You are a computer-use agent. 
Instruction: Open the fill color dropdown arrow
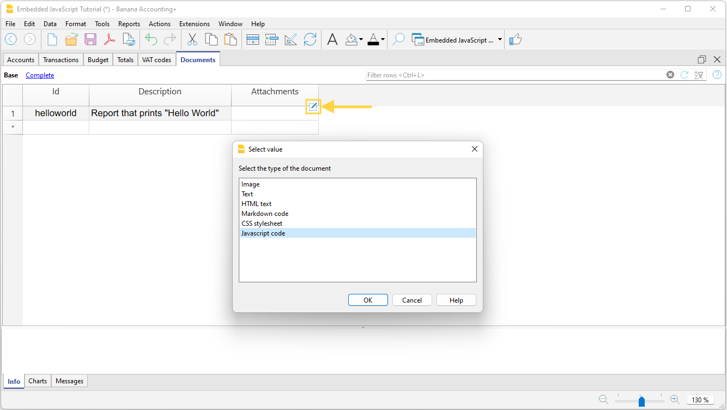click(x=361, y=39)
